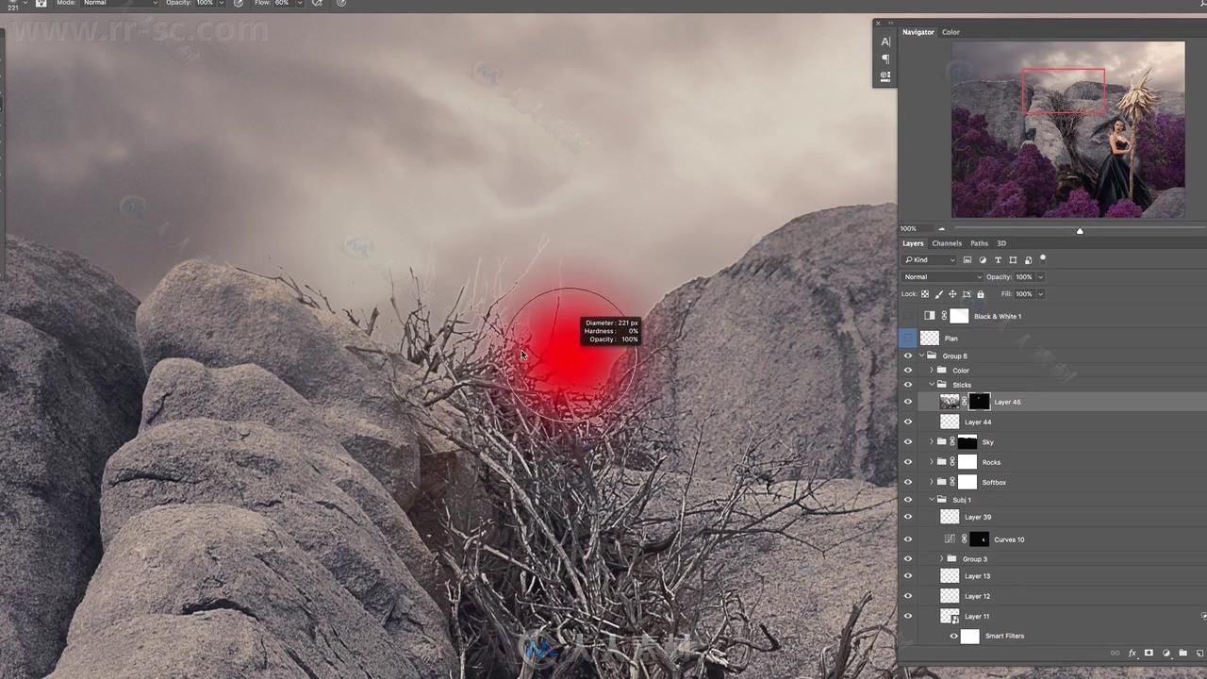Expand the Sky group
This screenshot has width=1207, height=679.
tap(932, 441)
